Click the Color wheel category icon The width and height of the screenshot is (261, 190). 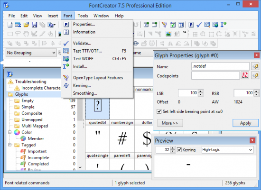[x=17, y=132]
